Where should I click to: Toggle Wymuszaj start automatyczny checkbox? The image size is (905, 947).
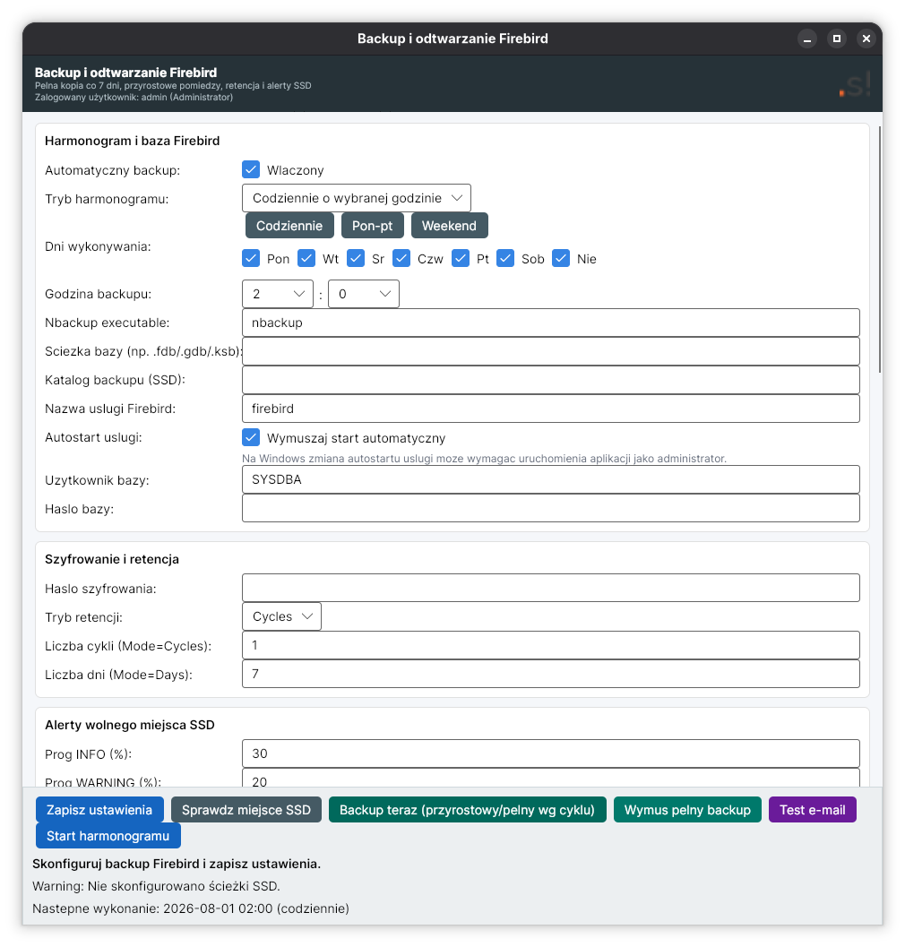(251, 437)
